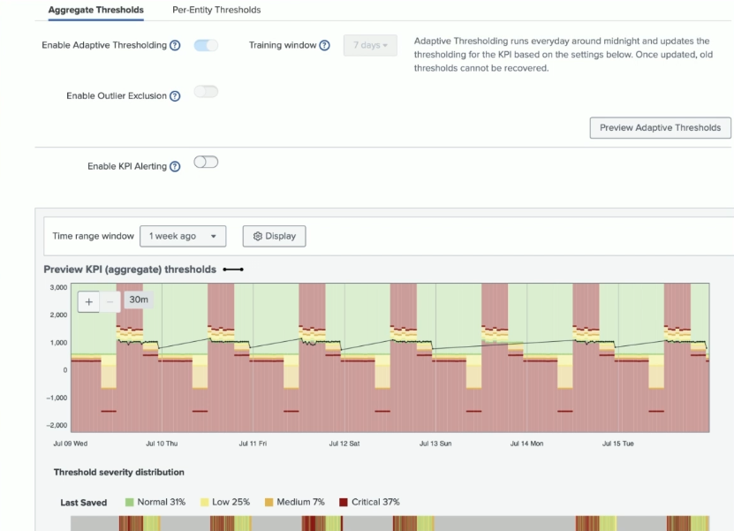This screenshot has height=531, width=734.
Task: Click the green Normal 31% legend swatch
Action: (129, 502)
